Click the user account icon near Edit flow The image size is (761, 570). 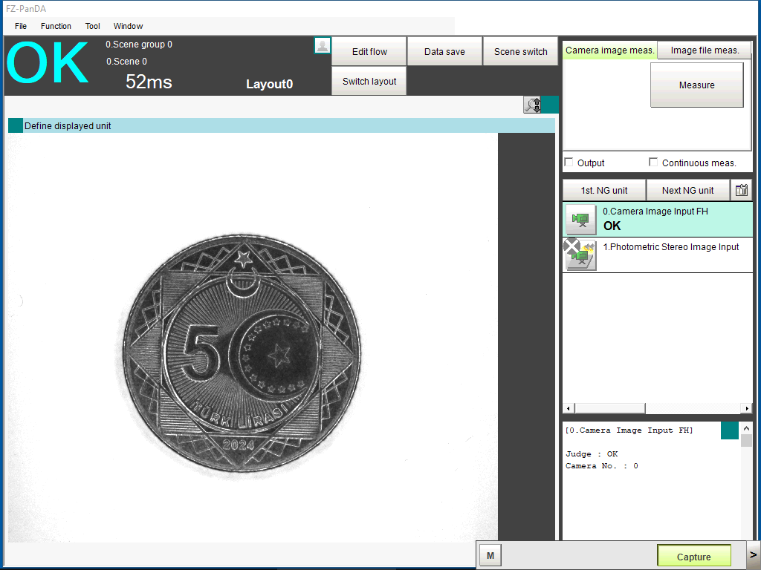[x=323, y=45]
